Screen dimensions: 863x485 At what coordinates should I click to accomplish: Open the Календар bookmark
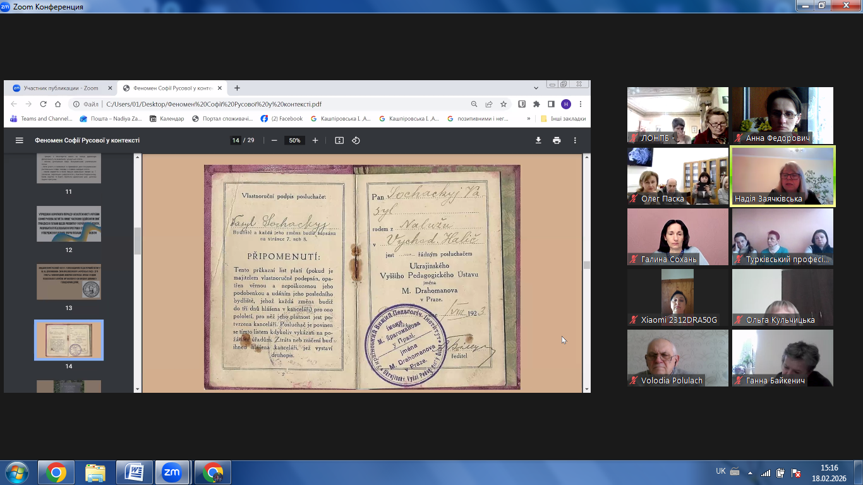point(167,119)
